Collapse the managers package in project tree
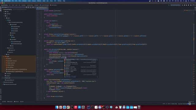This screenshot has width=196, height=110. pos(9,39)
